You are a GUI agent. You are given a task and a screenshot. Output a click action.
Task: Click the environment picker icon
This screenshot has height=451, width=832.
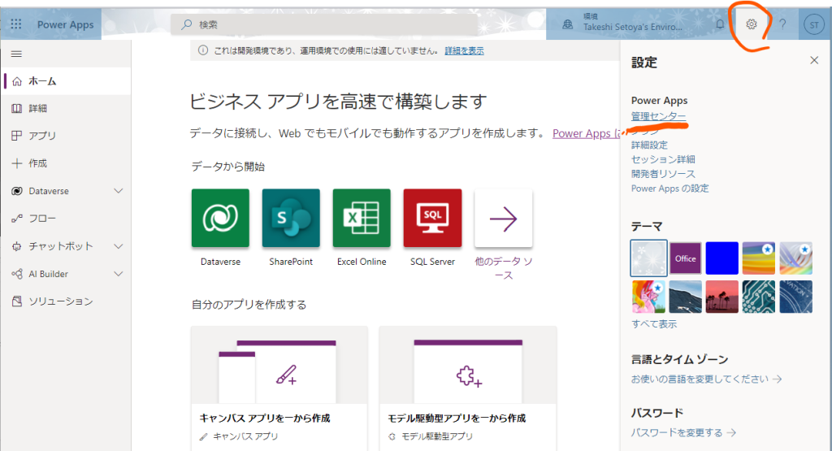coord(568,24)
